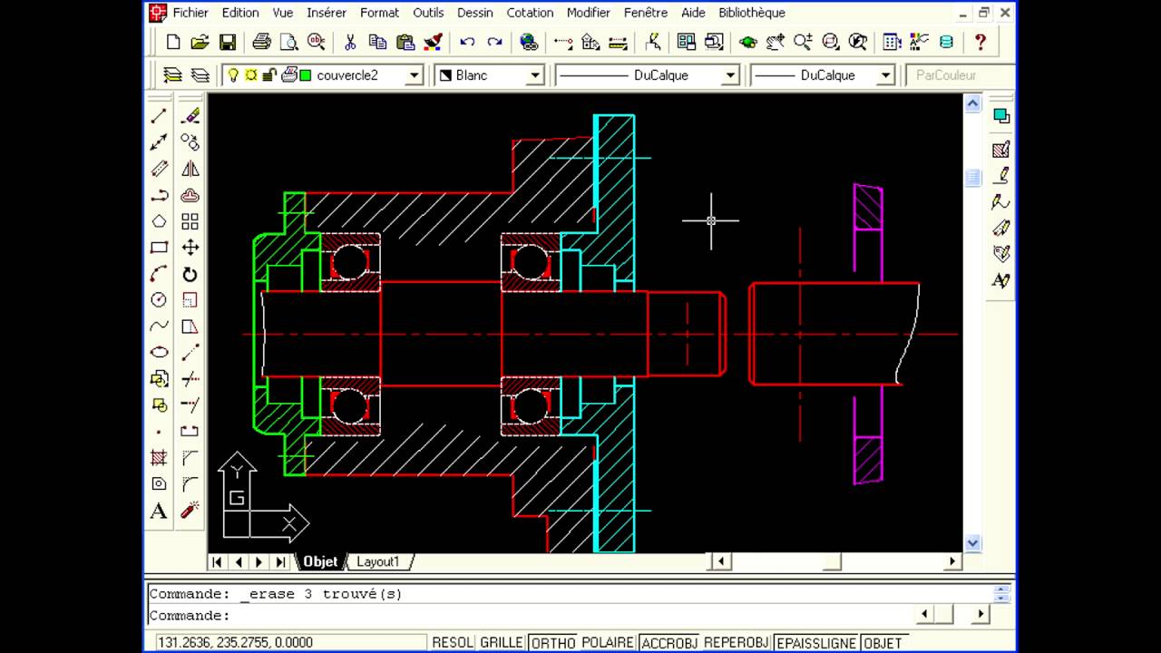Image resolution: width=1161 pixels, height=653 pixels.
Task: Open the Blanc color dropdown
Action: click(x=535, y=75)
